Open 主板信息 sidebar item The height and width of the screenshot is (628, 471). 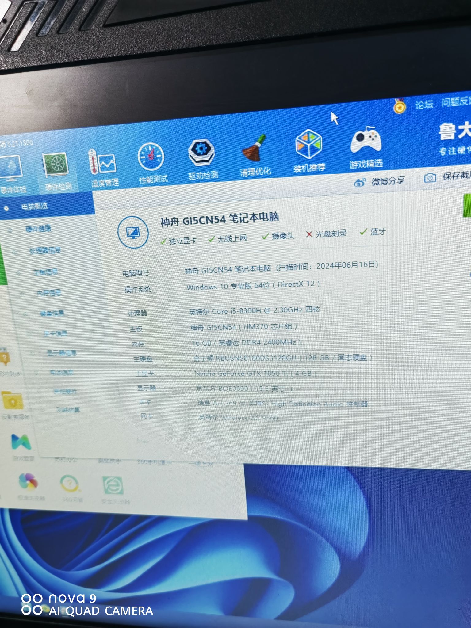coord(45,272)
